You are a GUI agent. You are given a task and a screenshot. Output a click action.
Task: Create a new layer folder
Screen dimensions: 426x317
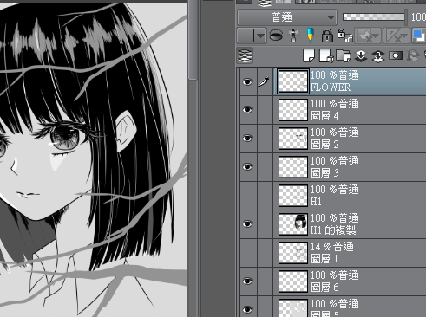344,55
